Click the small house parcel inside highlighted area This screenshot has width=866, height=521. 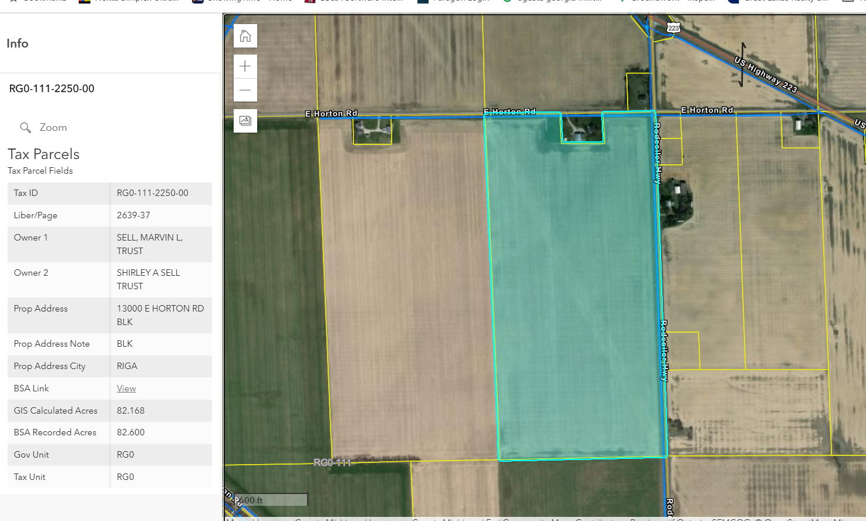tap(582, 129)
